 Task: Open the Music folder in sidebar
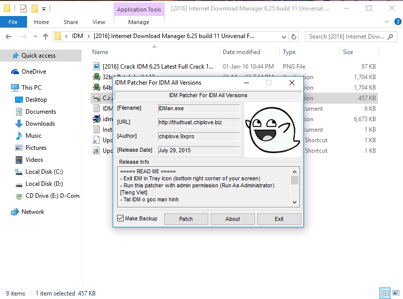pos(33,136)
